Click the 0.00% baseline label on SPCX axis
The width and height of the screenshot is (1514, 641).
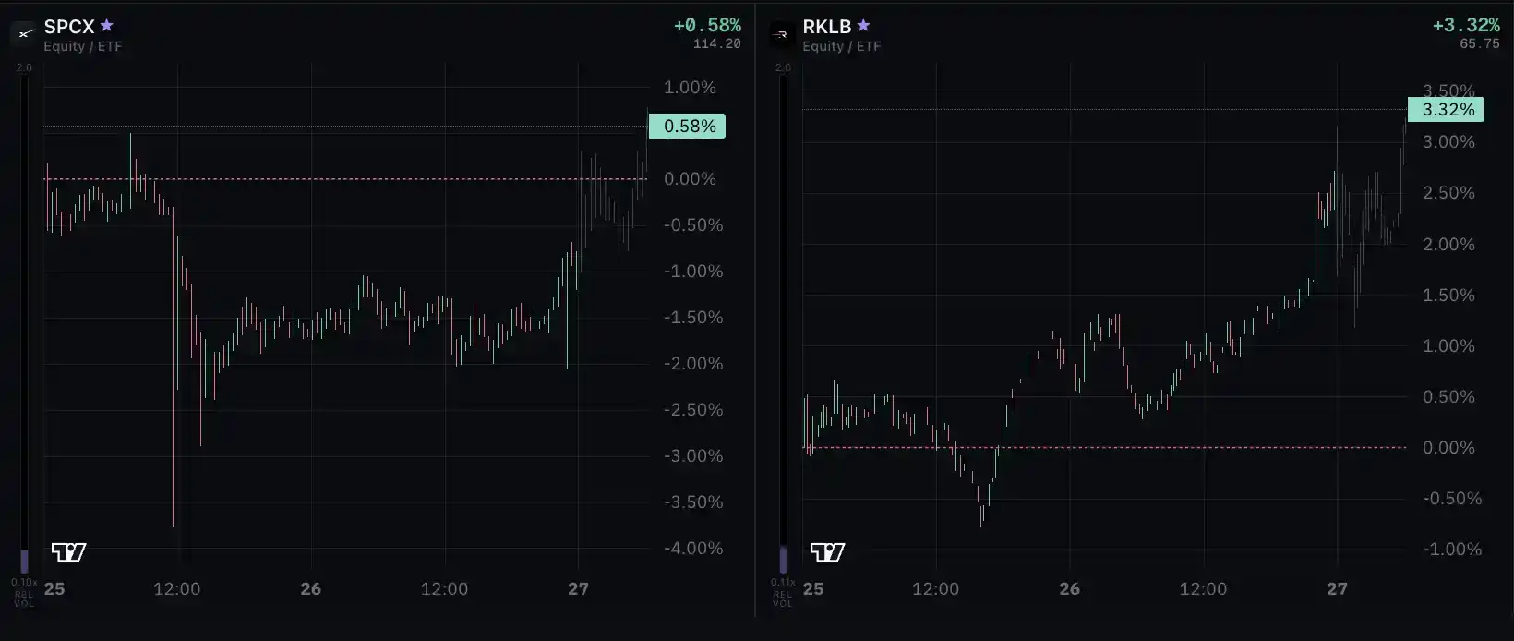coord(690,179)
